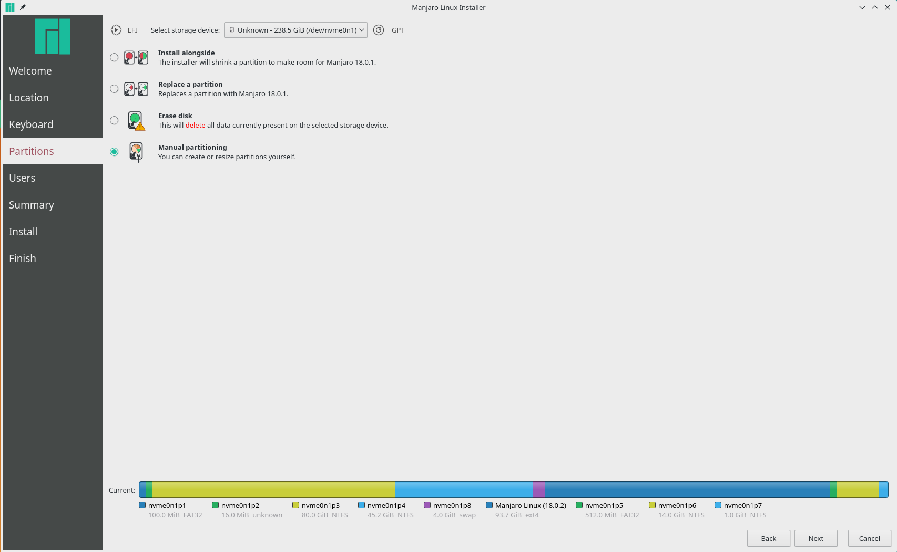
Task: Click the nvme0n1p7 legend color swatch
Action: click(x=718, y=505)
